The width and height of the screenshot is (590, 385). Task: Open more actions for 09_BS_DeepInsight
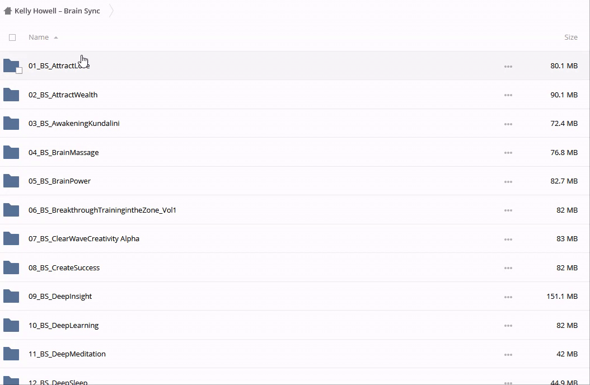pos(508,297)
